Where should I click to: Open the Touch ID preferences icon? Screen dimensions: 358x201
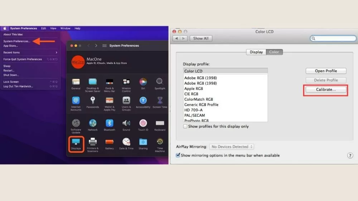[143, 123]
